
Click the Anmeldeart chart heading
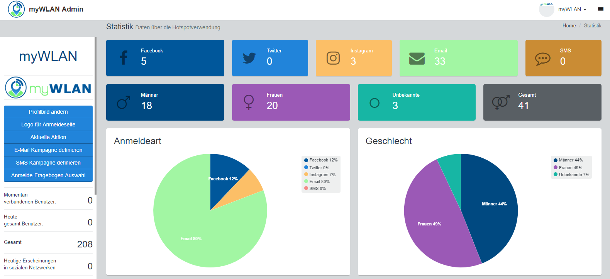[137, 141]
